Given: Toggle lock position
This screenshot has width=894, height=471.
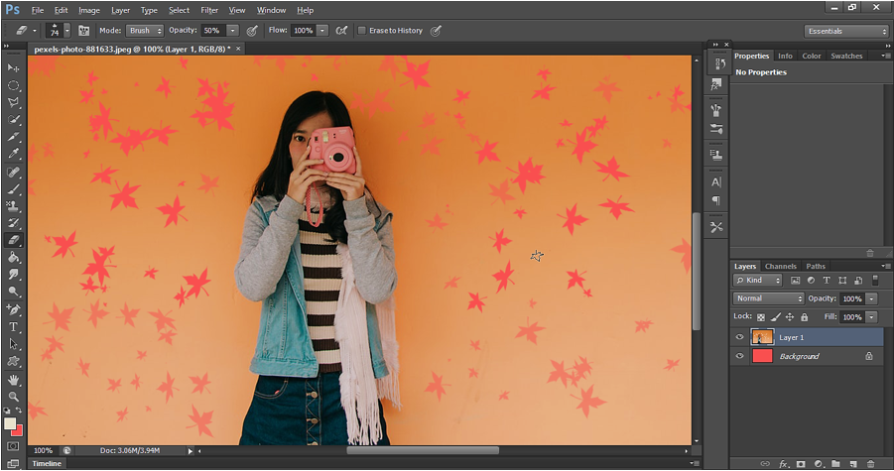Looking at the screenshot, I should (x=790, y=317).
